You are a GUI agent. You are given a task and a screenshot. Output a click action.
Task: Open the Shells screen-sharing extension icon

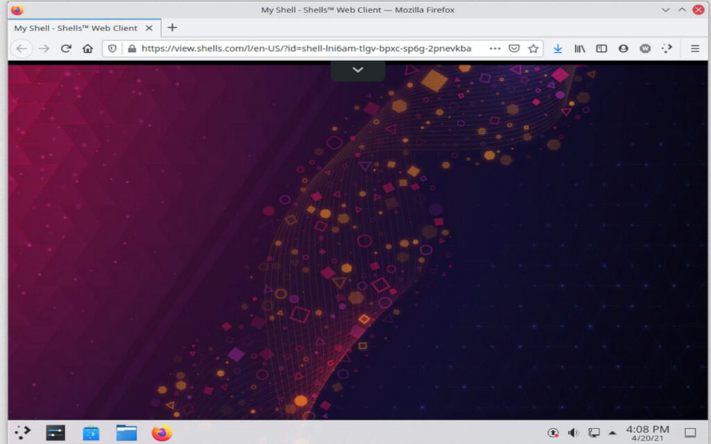[667, 48]
